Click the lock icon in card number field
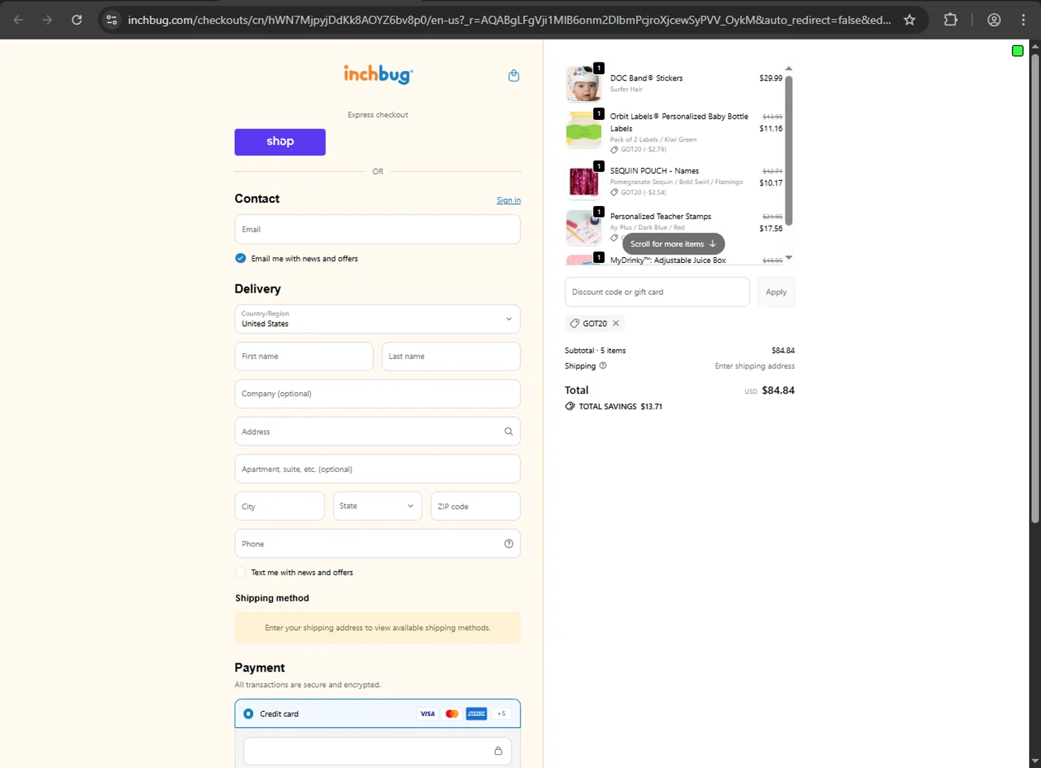Image resolution: width=1041 pixels, height=768 pixels. point(498,751)
